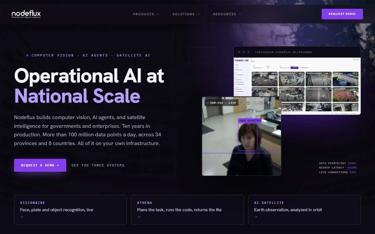Click the 'LIVE CONNECTIONS 10K+' stat
This screenshot has width=375, height=234.
338,172
